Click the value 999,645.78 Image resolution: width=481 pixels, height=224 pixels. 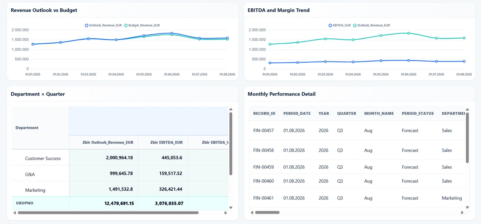point(121,174)
